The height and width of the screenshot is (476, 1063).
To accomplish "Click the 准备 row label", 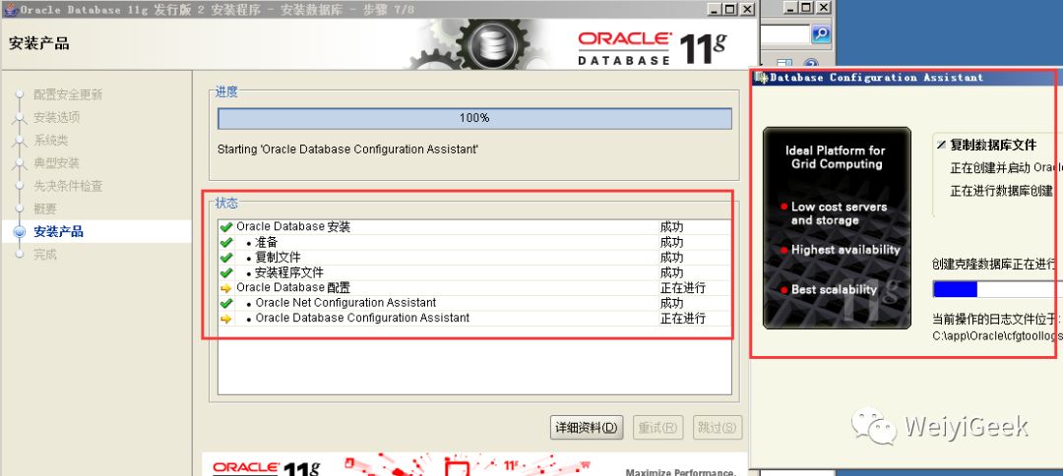I will pos(267,242).
